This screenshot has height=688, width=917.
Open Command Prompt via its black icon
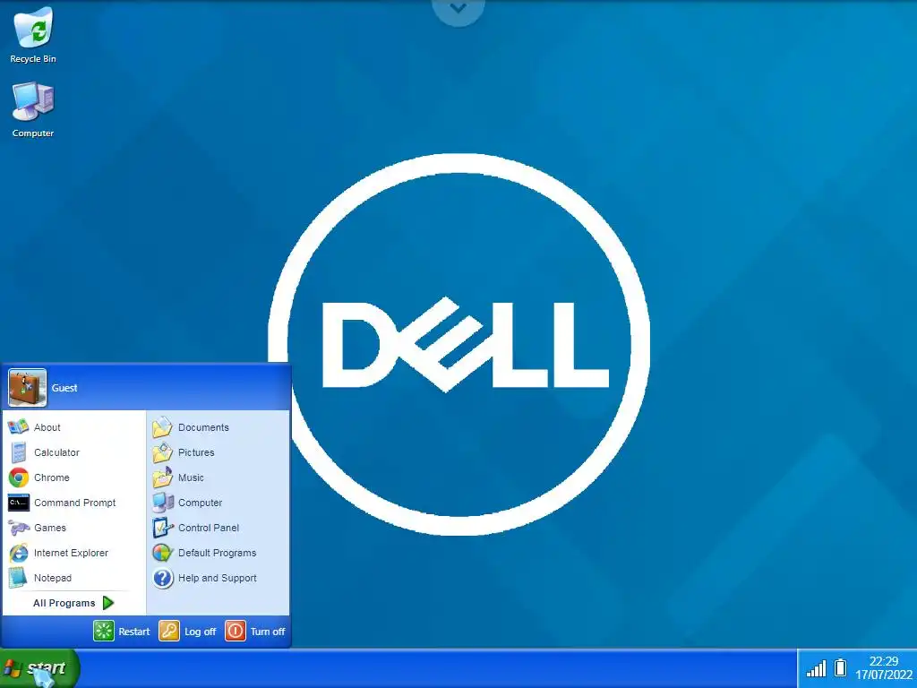(x=18, y=503)
